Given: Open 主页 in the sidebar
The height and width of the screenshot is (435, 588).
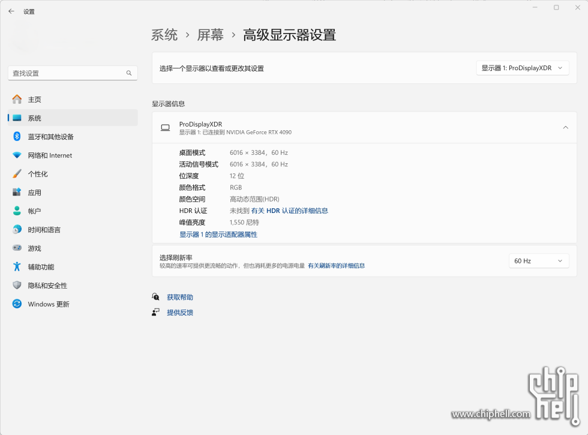Looking at the screenshot, I should pos(73,100).
